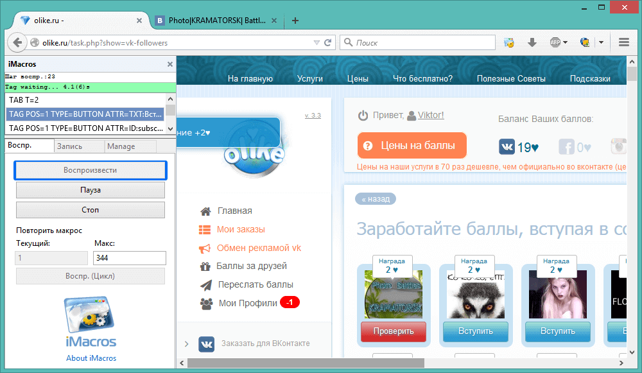Image resolution: width=642 pixels, height=373 pixels.
Task: Click the Цены на баллы button
Action: pyautogui.click(x=412, y=145)
